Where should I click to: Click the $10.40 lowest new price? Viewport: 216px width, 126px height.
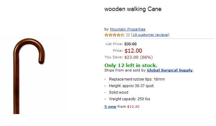click(133, 107)
